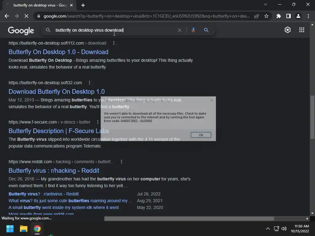Open the Chrome profile avatar
Screen dimensions: 315x236
[x=298, y=16]
